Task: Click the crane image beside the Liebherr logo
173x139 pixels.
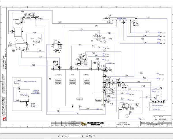Action: tap(84, 123)
